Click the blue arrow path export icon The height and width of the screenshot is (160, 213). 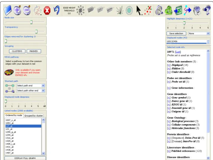[188, 10]
